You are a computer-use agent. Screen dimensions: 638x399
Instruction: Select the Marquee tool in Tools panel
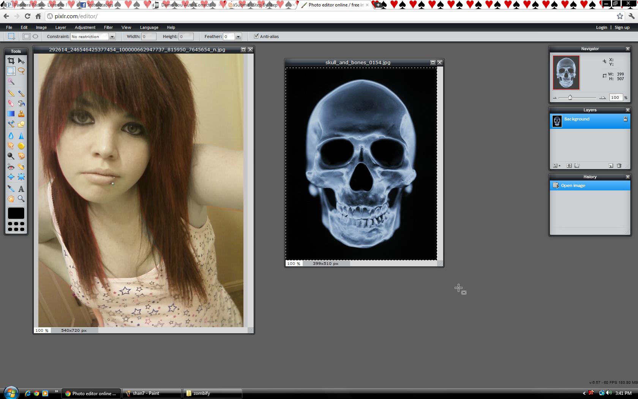point(11,71)
